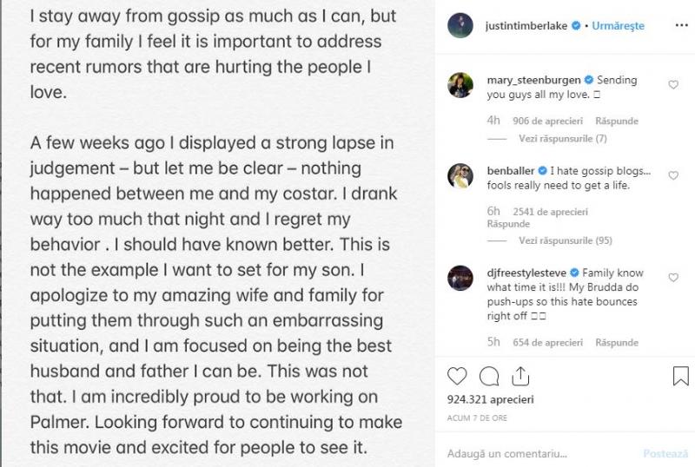Screen dimensions: 695x467
Task: Like benballer's comment
Action: pyautogui.click(x=672, y=176)
